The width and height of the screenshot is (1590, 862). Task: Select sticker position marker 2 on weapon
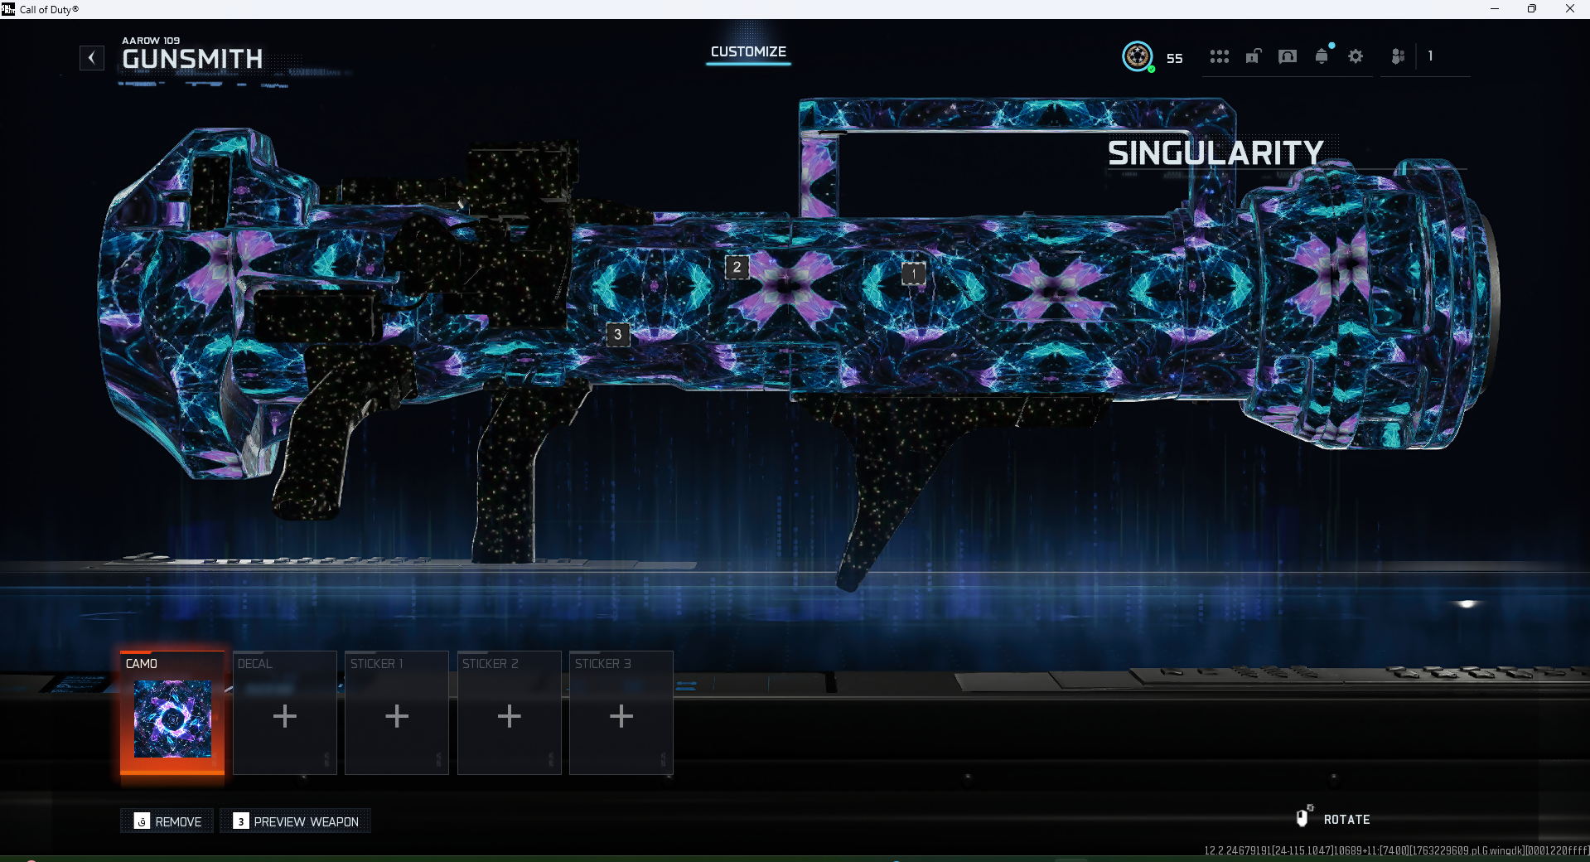coord(737,267)
